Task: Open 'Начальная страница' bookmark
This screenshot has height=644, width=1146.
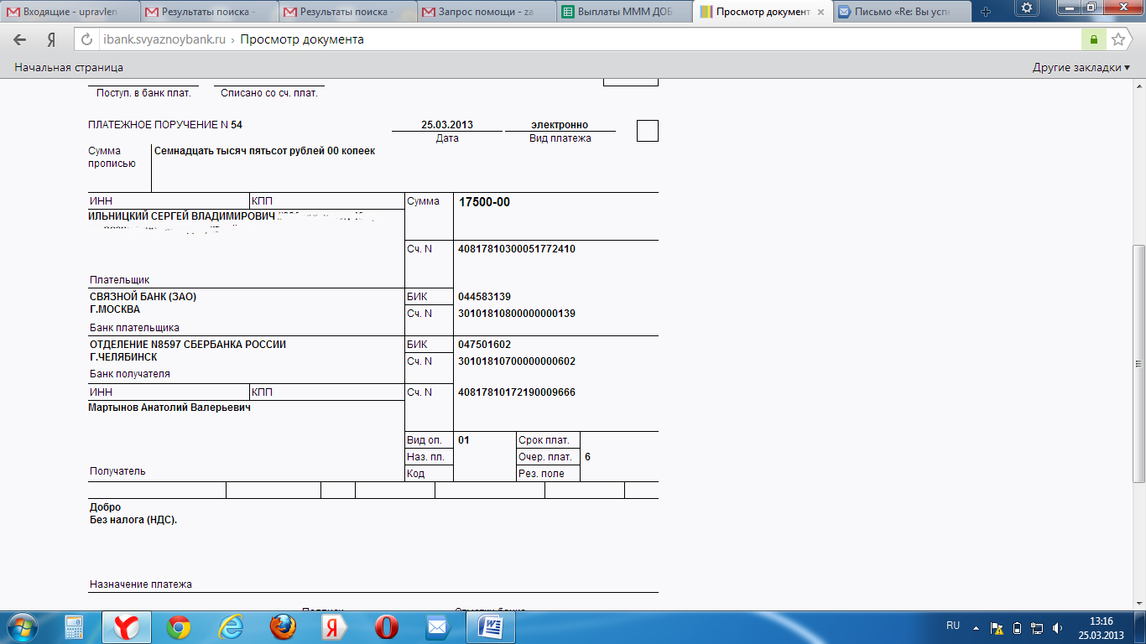Action: [69, 67]
